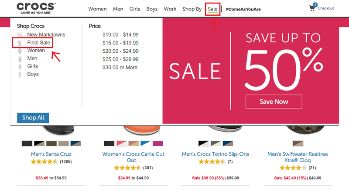Open the shopping cart icon
The height and width of the screenshot is (191, 349).
pyautogui.click(x=312, y=8)
